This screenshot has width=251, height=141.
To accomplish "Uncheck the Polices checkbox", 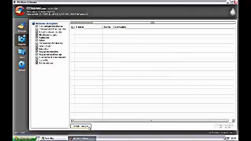I will coord(37,40).
